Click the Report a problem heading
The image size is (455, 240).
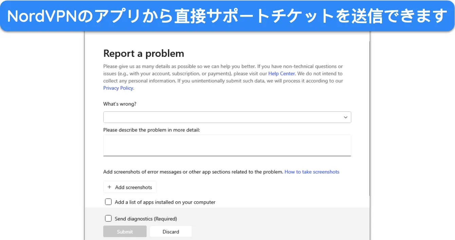pos(144,53)
